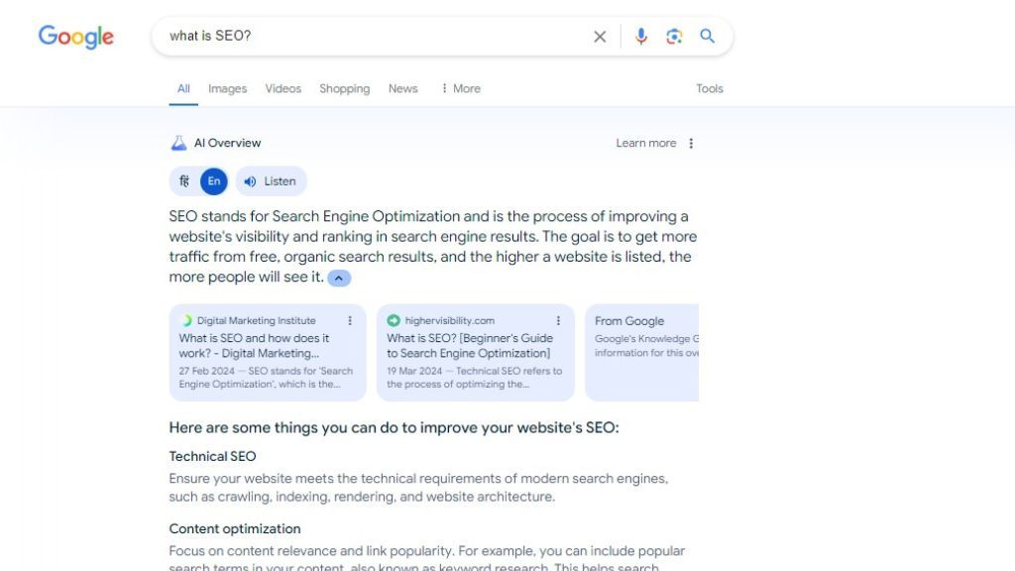Clear the search box with X icon

pos(600,37)
